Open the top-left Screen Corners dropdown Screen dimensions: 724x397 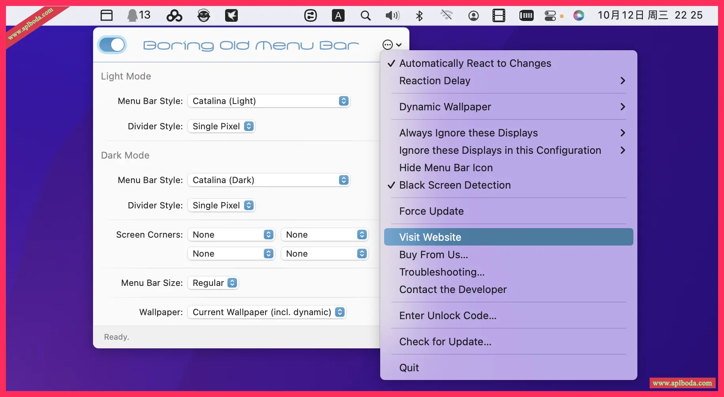[231, 234]
